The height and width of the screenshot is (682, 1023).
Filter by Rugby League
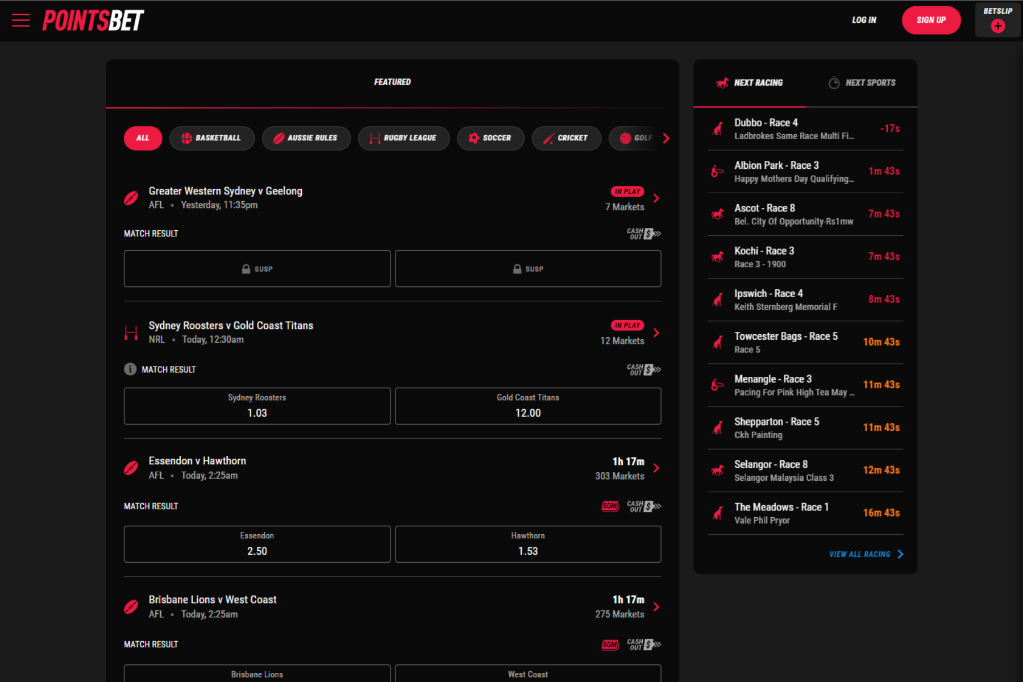click(404, 138)
